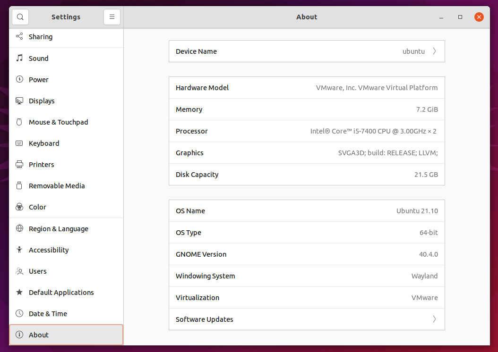Screen dimensions: 498x352
Task: Switch to Removable Media panel
Action: pyautogui.click(x=57, y=186)
